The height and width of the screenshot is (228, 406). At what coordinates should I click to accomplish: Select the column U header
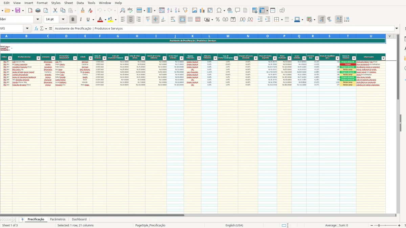(371, 36)
